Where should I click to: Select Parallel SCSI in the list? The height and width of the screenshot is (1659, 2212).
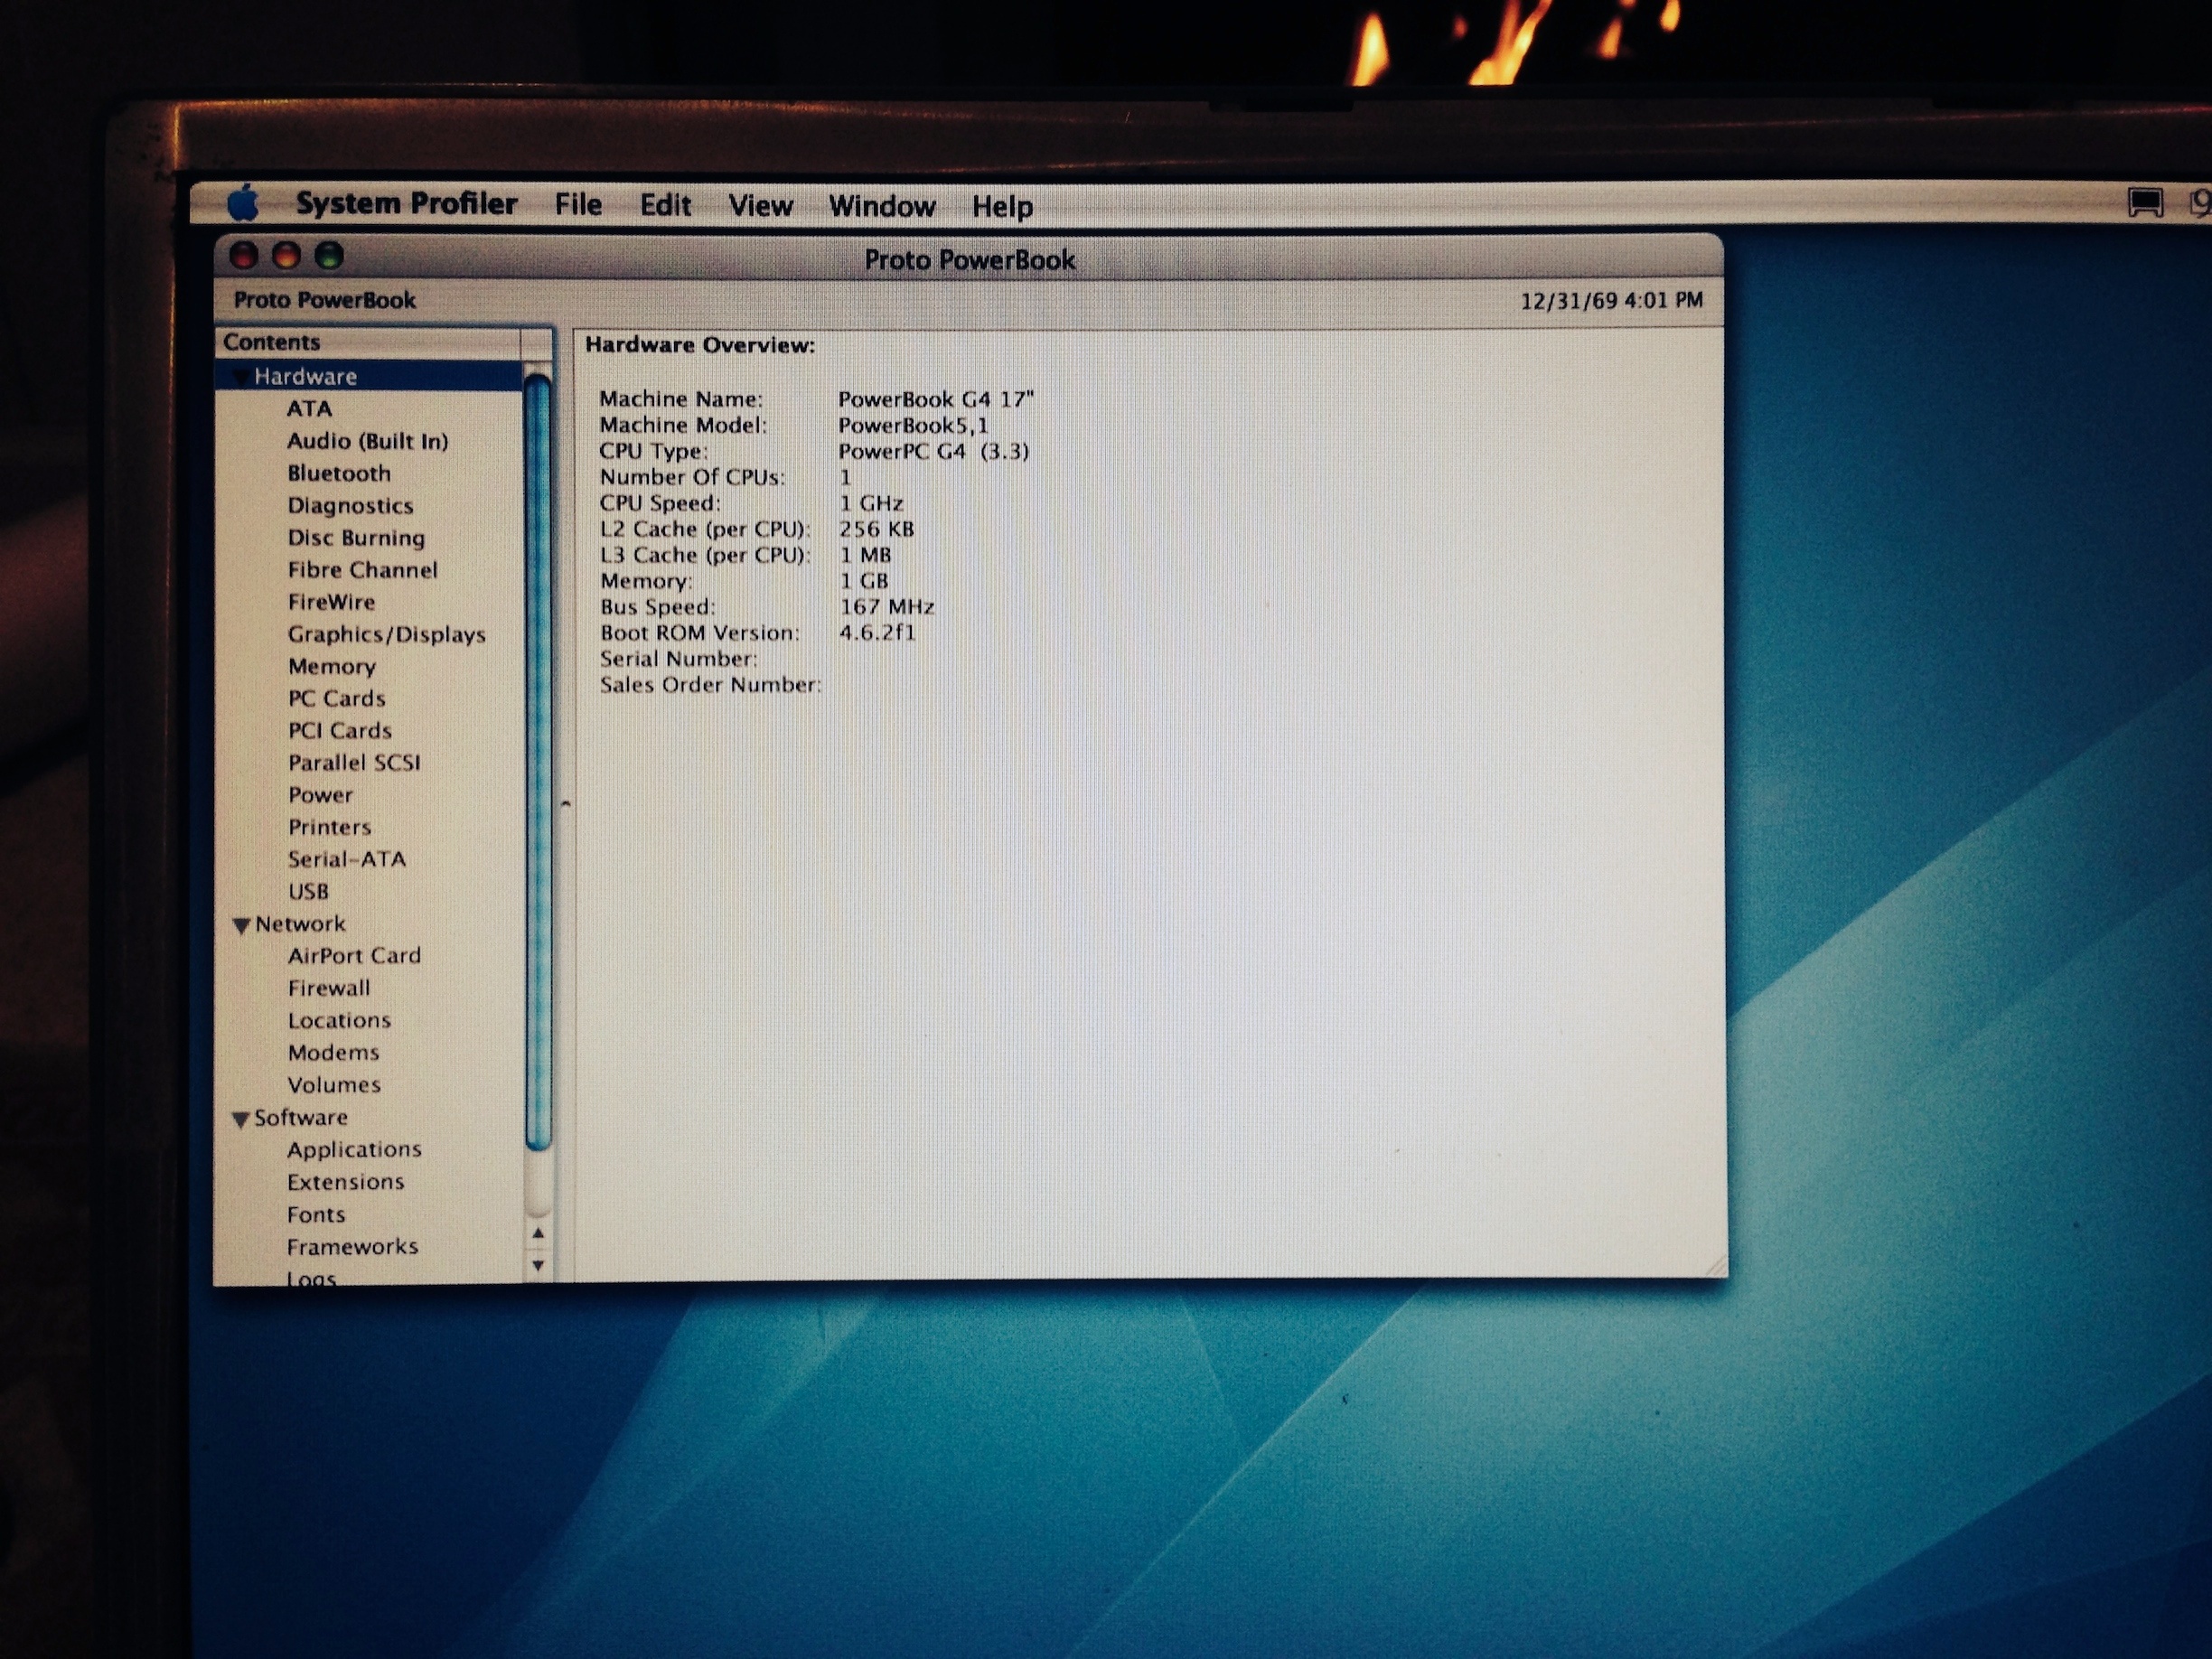(354, 762)
